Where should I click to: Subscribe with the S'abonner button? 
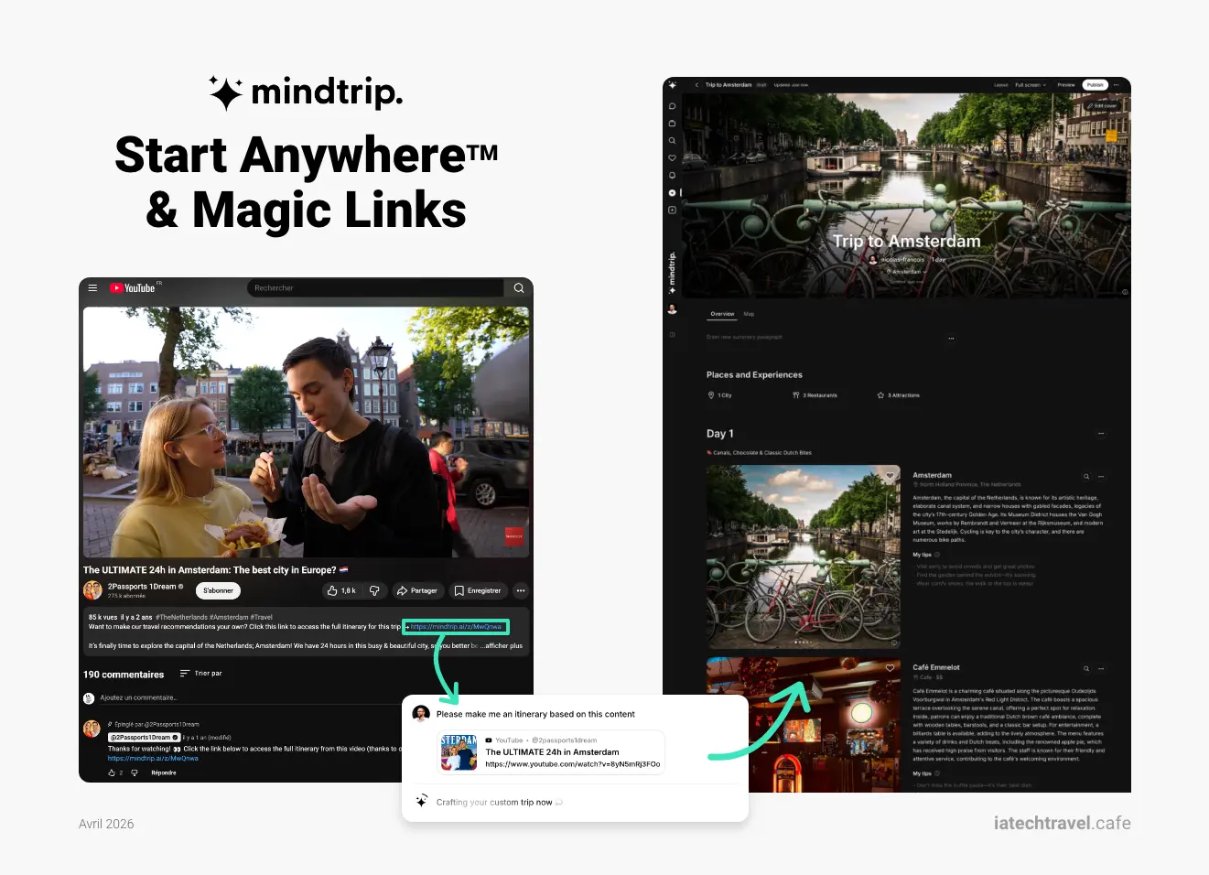tap(218, 591)
